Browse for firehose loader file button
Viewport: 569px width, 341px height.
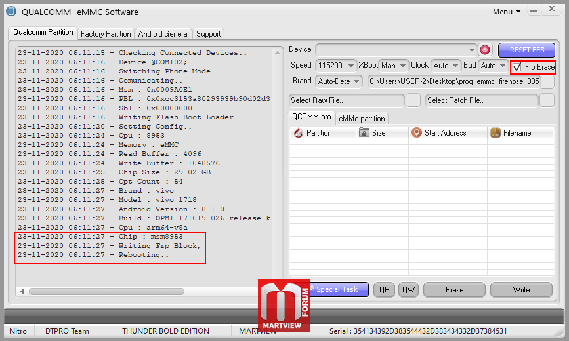(x=547, y=81)
